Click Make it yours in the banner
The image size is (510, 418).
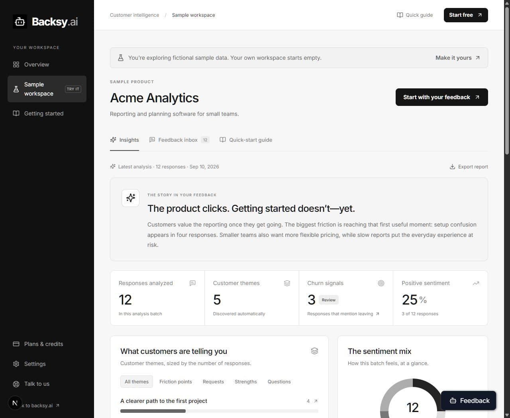coord(457,58)
